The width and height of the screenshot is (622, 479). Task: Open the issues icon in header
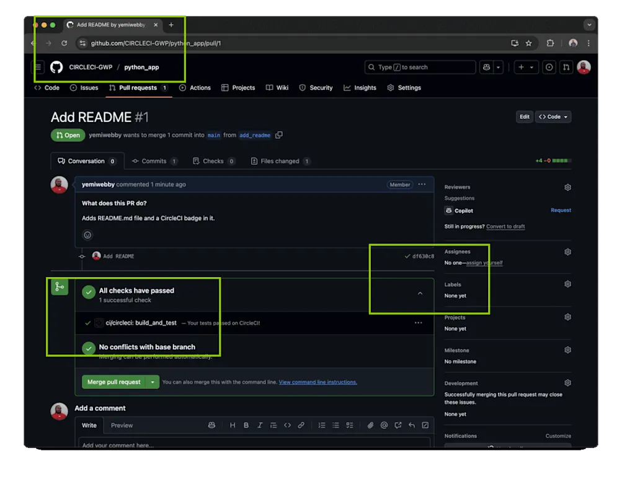(x=549, y=67)
